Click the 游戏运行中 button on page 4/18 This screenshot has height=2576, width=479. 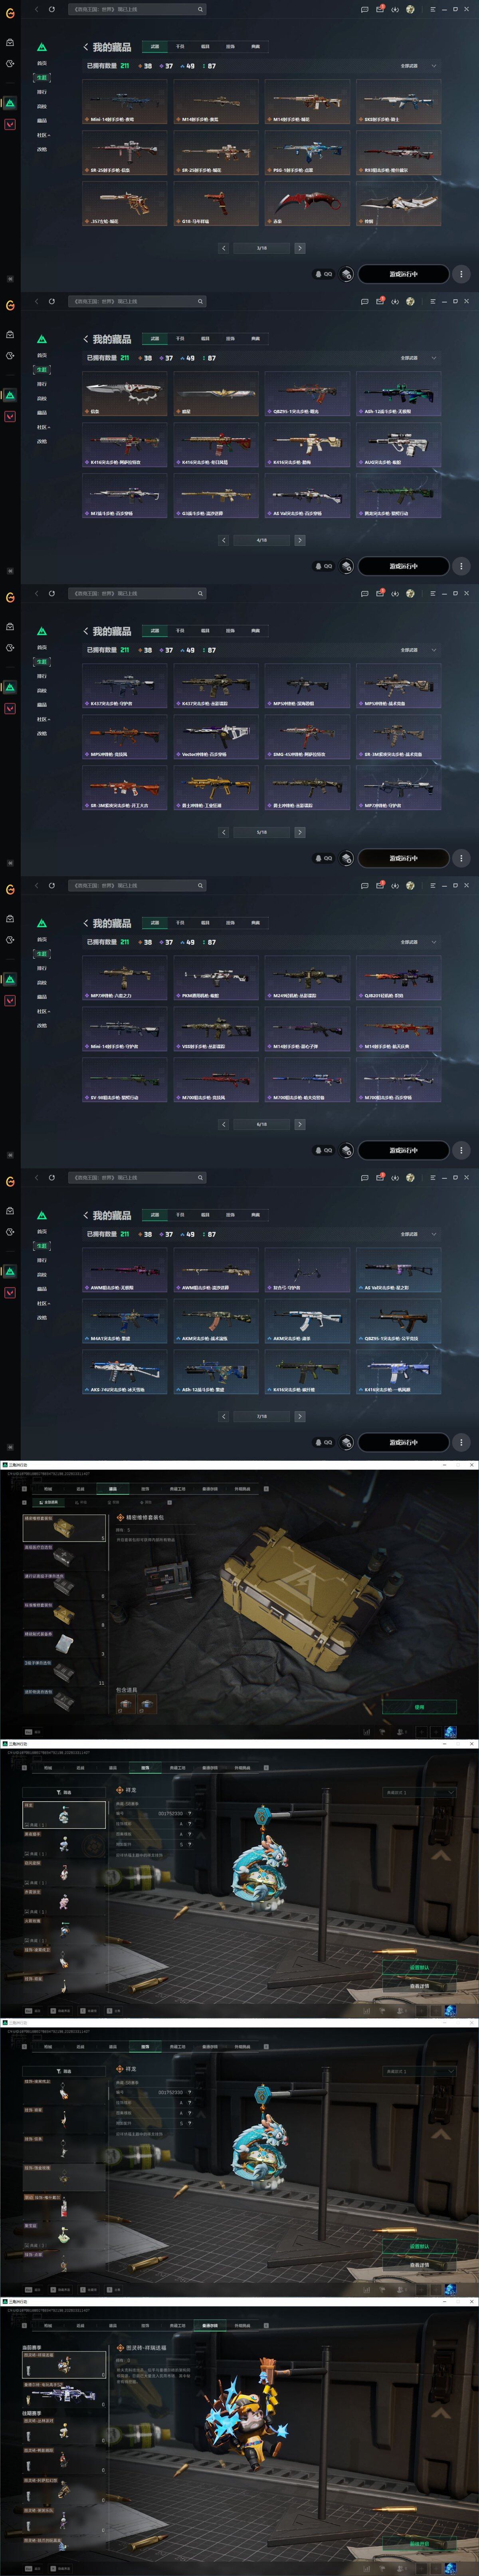click(x=404, y=566)
